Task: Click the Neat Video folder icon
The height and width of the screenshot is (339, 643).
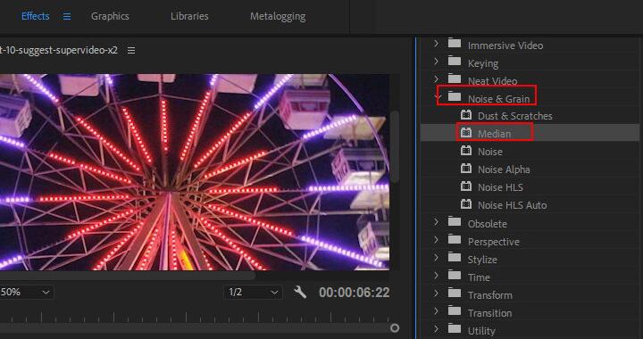Action: [455, 79]
